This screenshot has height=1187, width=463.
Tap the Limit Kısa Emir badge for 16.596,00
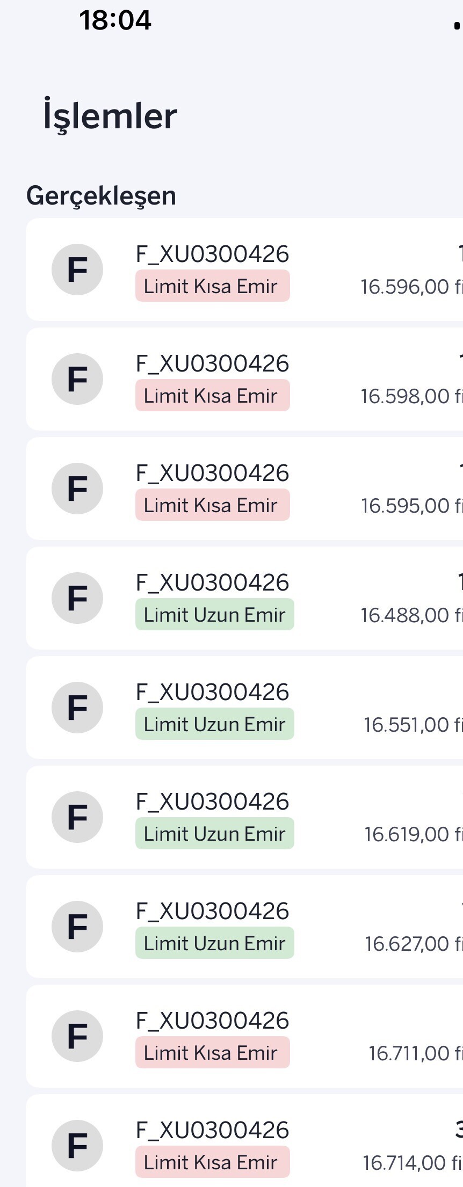[212, 286]
